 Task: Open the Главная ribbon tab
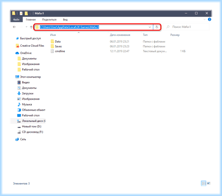tap(31, 20)
